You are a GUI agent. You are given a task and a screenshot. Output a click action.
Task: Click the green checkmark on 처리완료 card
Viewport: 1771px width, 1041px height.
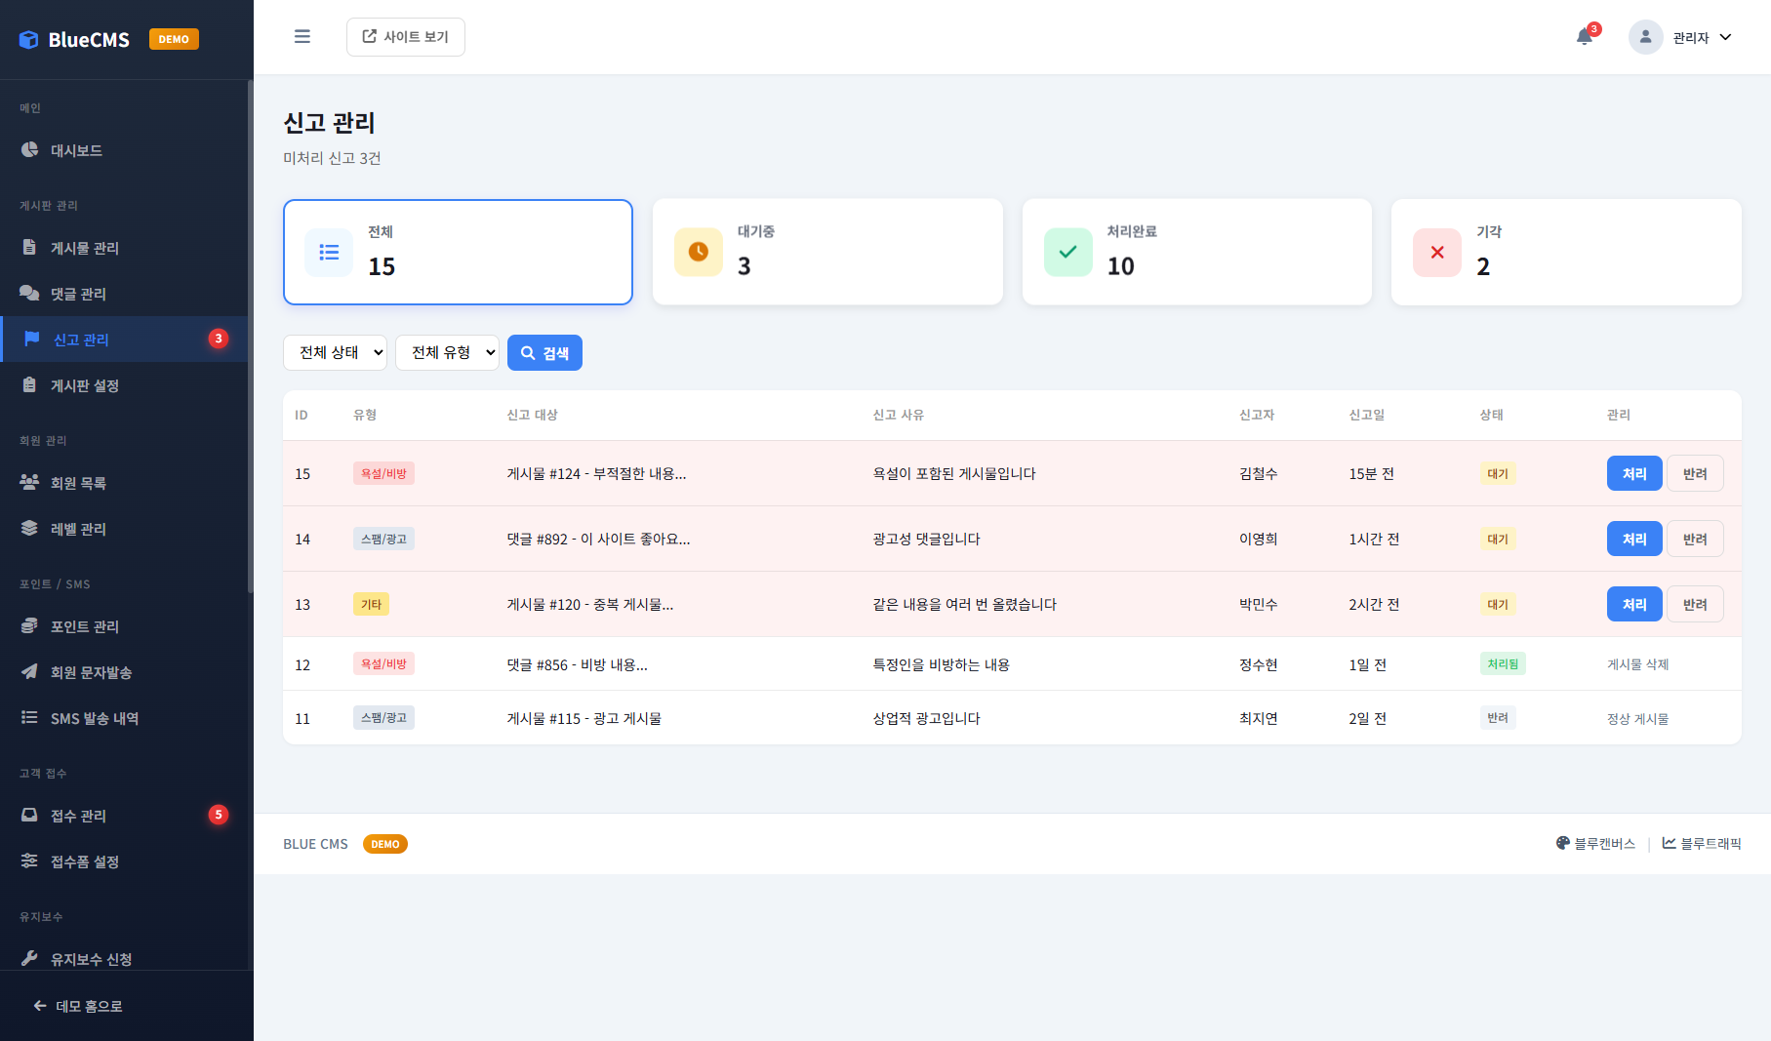click(1067, 253)
